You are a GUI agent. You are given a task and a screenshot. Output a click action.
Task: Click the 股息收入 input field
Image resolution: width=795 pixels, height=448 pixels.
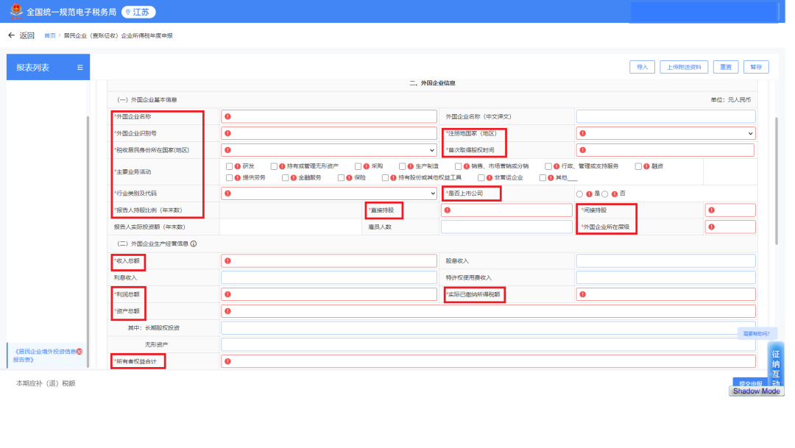665,261
